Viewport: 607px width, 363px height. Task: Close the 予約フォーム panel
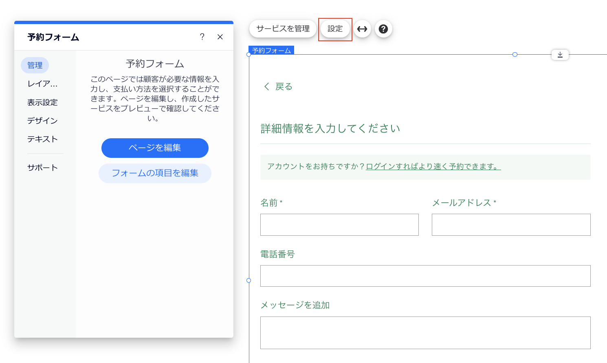(220, 37)
